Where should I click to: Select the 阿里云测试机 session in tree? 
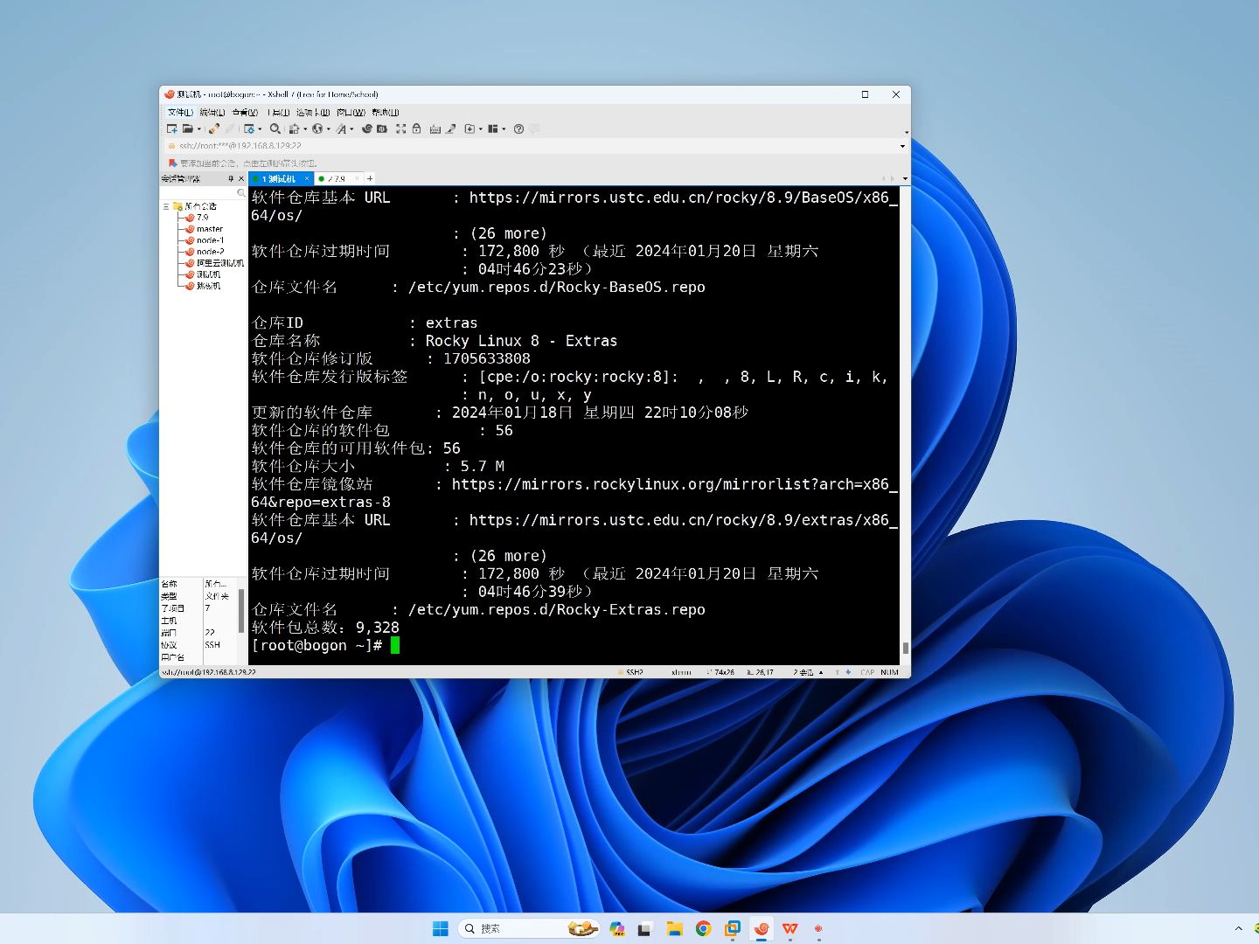(219, 263)
